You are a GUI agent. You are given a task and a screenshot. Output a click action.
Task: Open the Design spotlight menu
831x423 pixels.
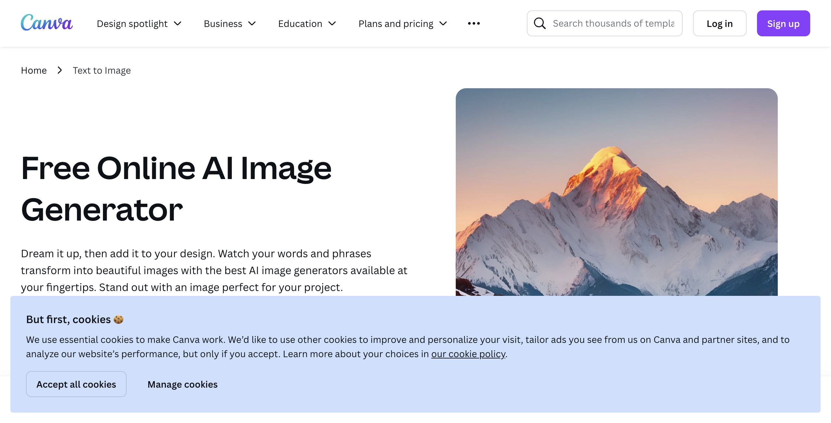point(132,23)
